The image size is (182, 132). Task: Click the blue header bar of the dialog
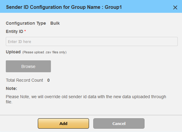pyautogui.click(x=91, y=6)
